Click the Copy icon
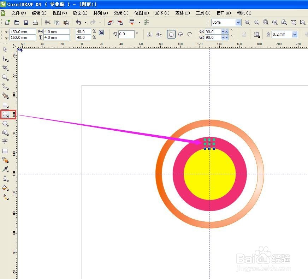Screen dimensions: 308x279 tap(57, 23)
